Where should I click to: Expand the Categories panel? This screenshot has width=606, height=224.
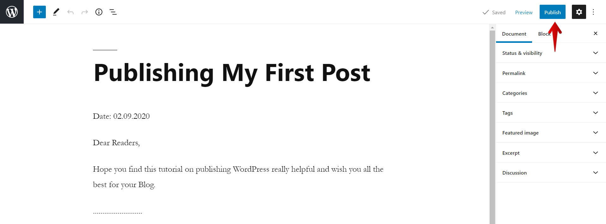551,93
